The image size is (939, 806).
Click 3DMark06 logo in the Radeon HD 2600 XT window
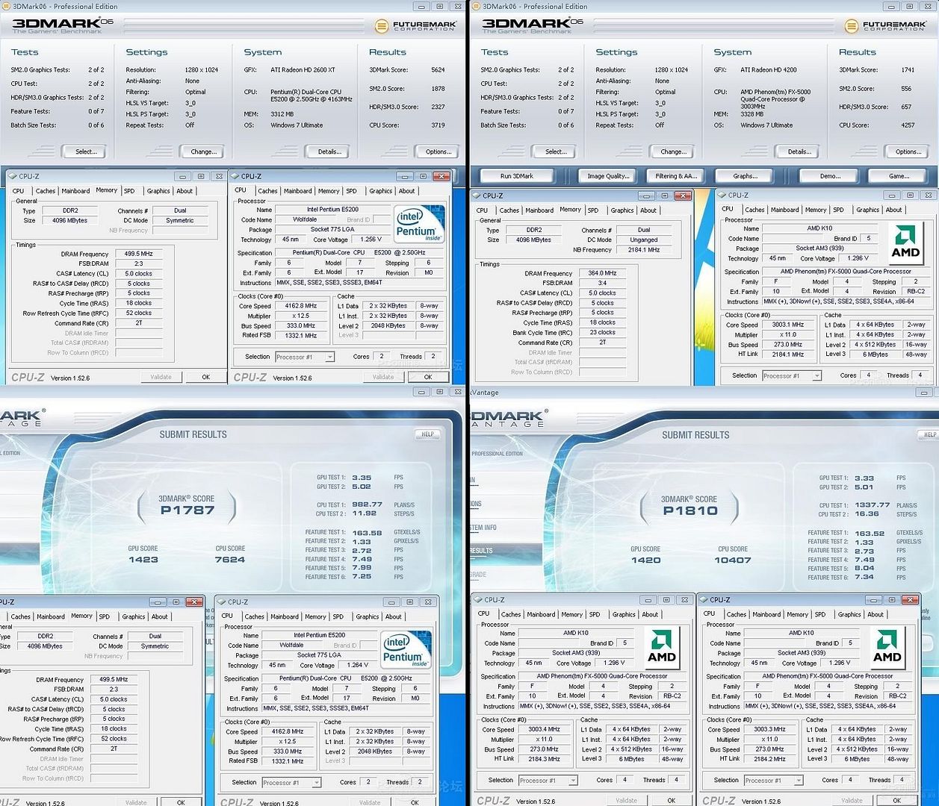pyautogui.click(x=62, y=25)
